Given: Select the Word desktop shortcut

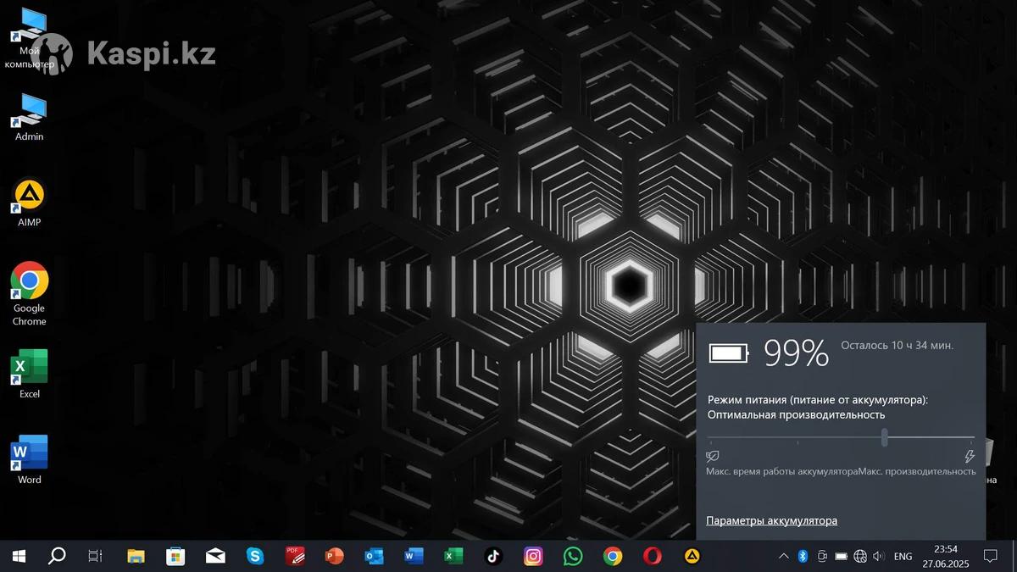Looking at the screenshot, I should coord(30,459).
